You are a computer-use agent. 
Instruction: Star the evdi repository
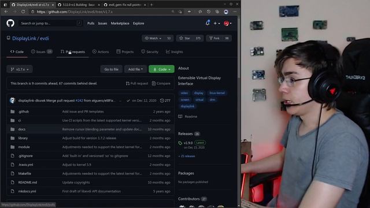click(184, 38)
